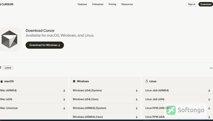This screenshot has height=121, width=213.
Task: Click the Sign in button
Action: [191, 4]
